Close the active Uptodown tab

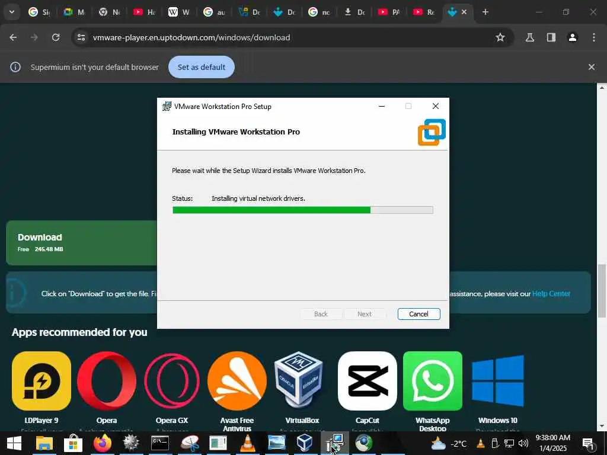pyautogui.click(x=464, y=12)
